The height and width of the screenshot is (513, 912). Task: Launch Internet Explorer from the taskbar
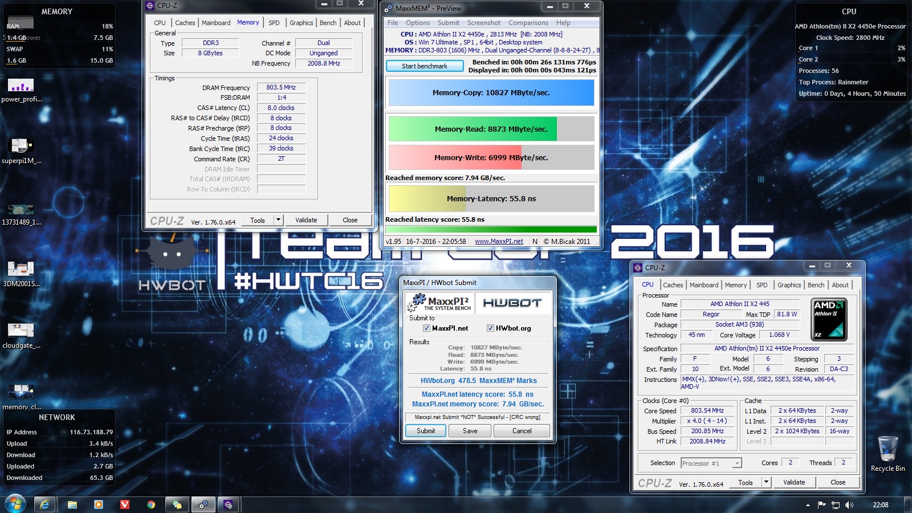tap(44, 504)
